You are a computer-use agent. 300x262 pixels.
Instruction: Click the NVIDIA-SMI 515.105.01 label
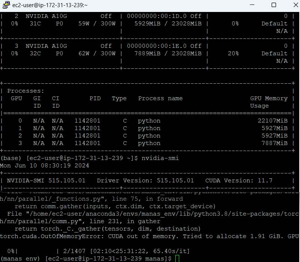point(46,181)
